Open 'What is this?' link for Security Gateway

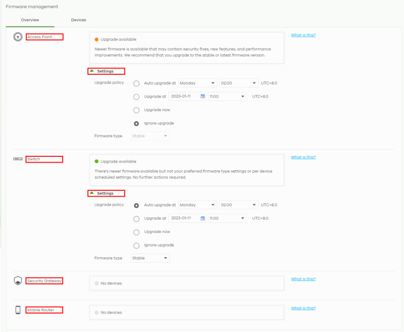click(x=303, y=279)
